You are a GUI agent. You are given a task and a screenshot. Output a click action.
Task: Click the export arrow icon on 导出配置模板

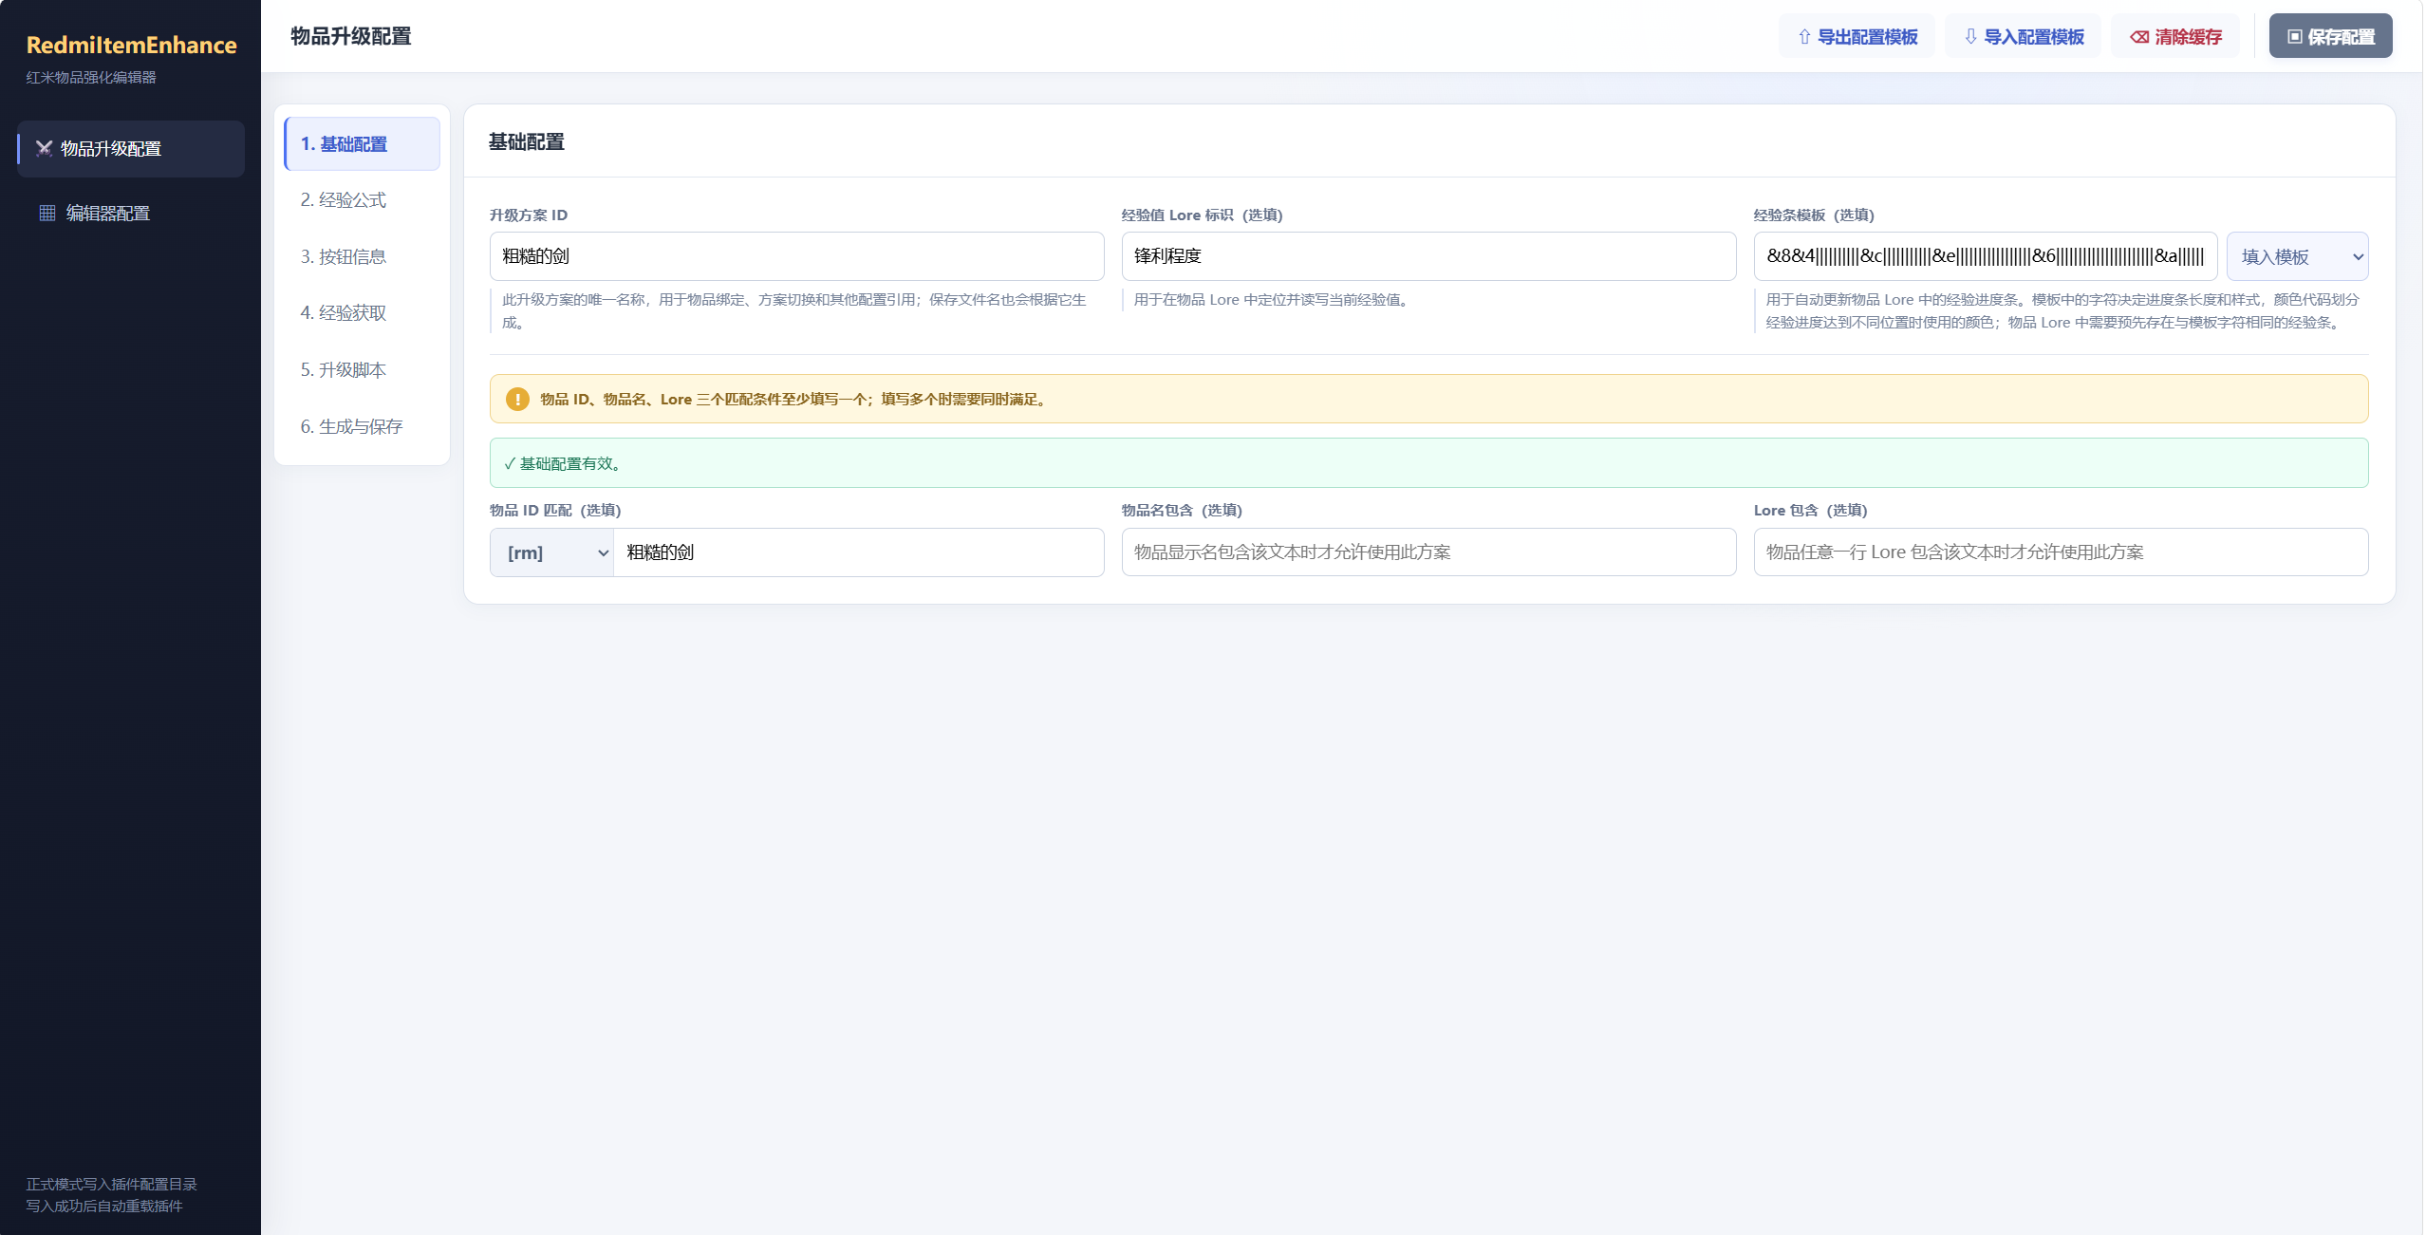click(x=1804, y=37)
